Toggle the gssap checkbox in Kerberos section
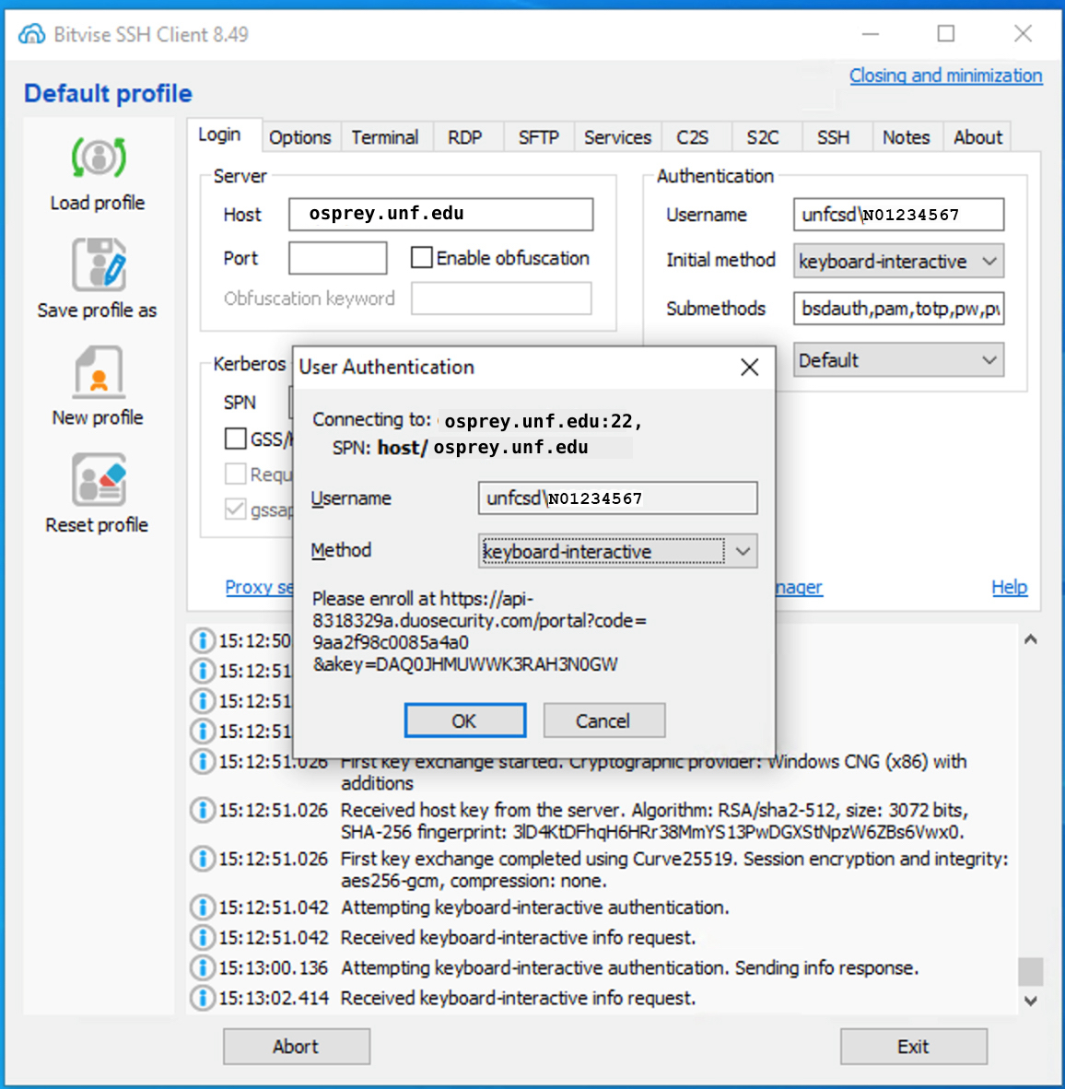Viewport: 1065px width, 1089px height. click(x=235, y=509)
